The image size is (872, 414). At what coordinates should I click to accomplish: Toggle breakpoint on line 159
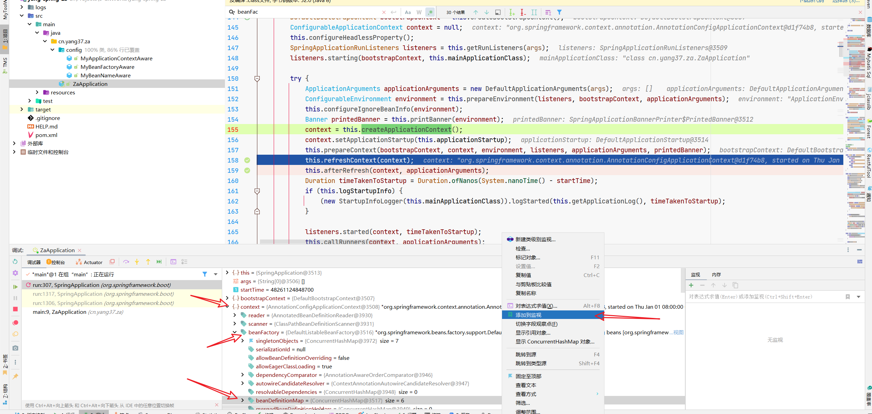click(x=247, y=170)
